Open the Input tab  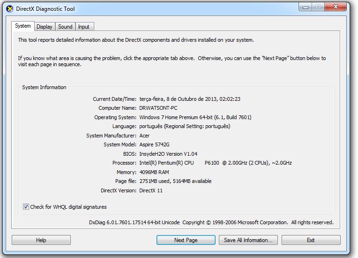[84, 27]
